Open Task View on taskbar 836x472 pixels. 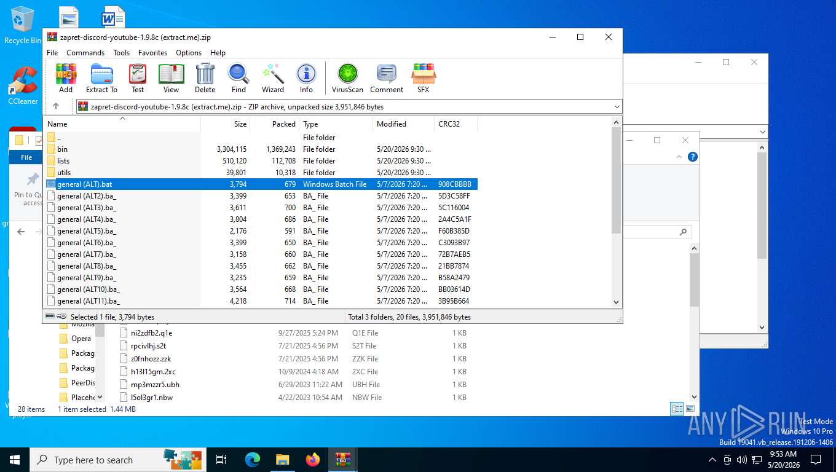point(221,460)
